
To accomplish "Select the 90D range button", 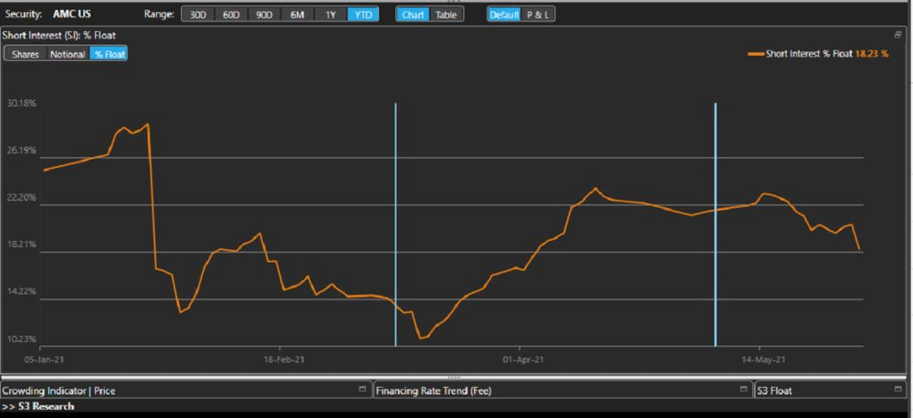I will point(265,15).
